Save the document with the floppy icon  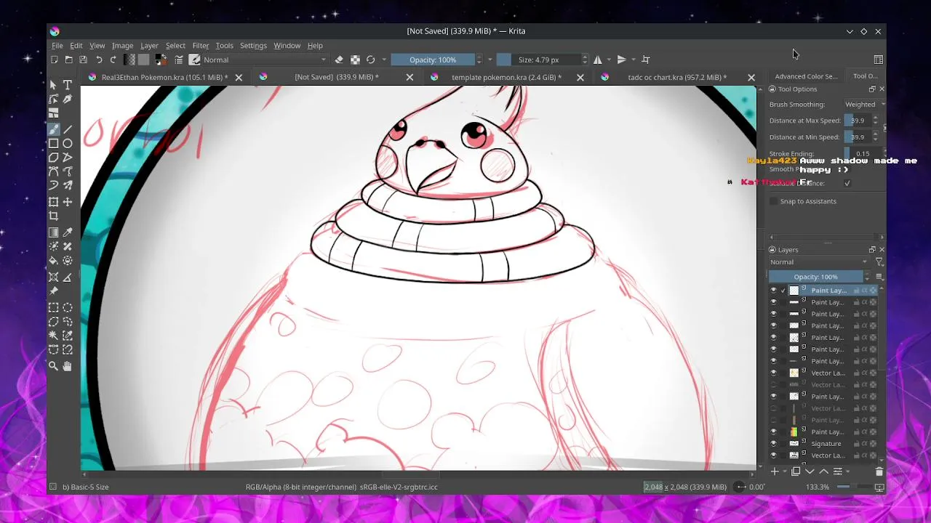[x=83, y=60]
